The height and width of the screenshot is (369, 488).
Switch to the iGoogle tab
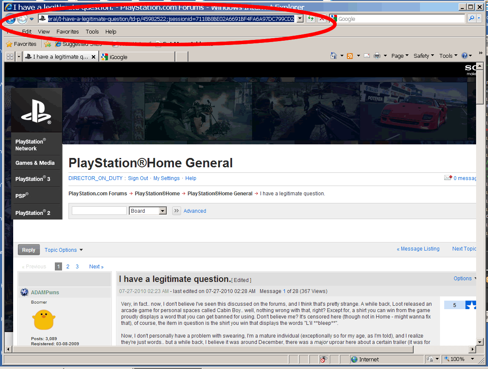136,57
